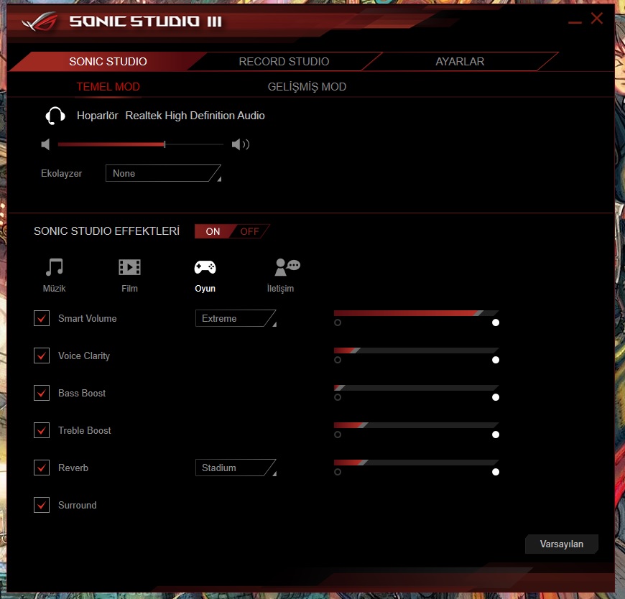Click the headset device icon
The image size is (625, 599).
click(55, 116)
